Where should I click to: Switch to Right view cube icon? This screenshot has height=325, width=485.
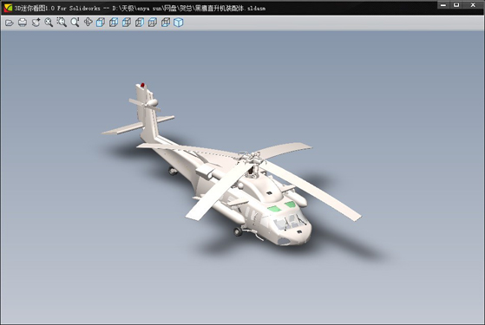pos(140,23)
